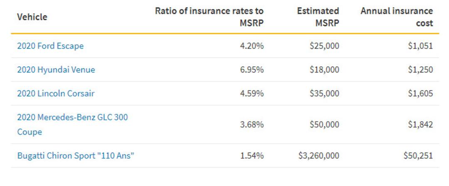Select the $3,260,000 MSRP cell
Viewport: 449px width, 186px height.
319,156
